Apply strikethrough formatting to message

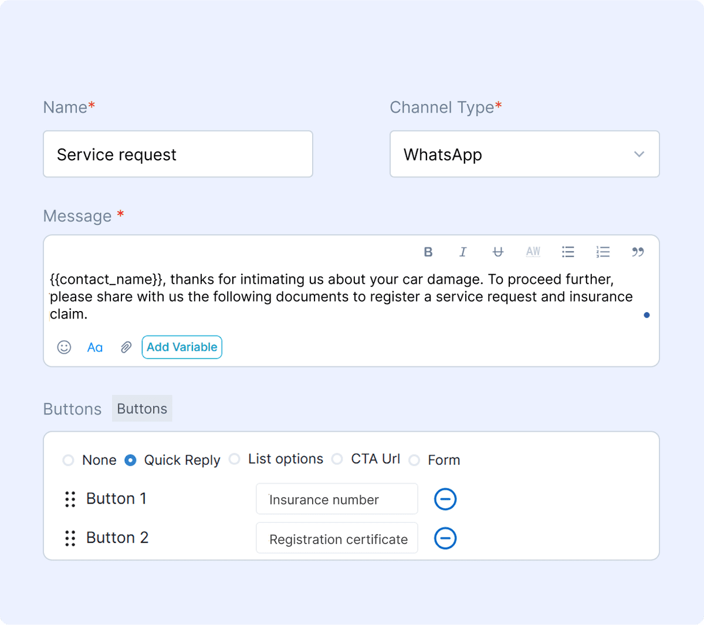click(x=497, y=252)
